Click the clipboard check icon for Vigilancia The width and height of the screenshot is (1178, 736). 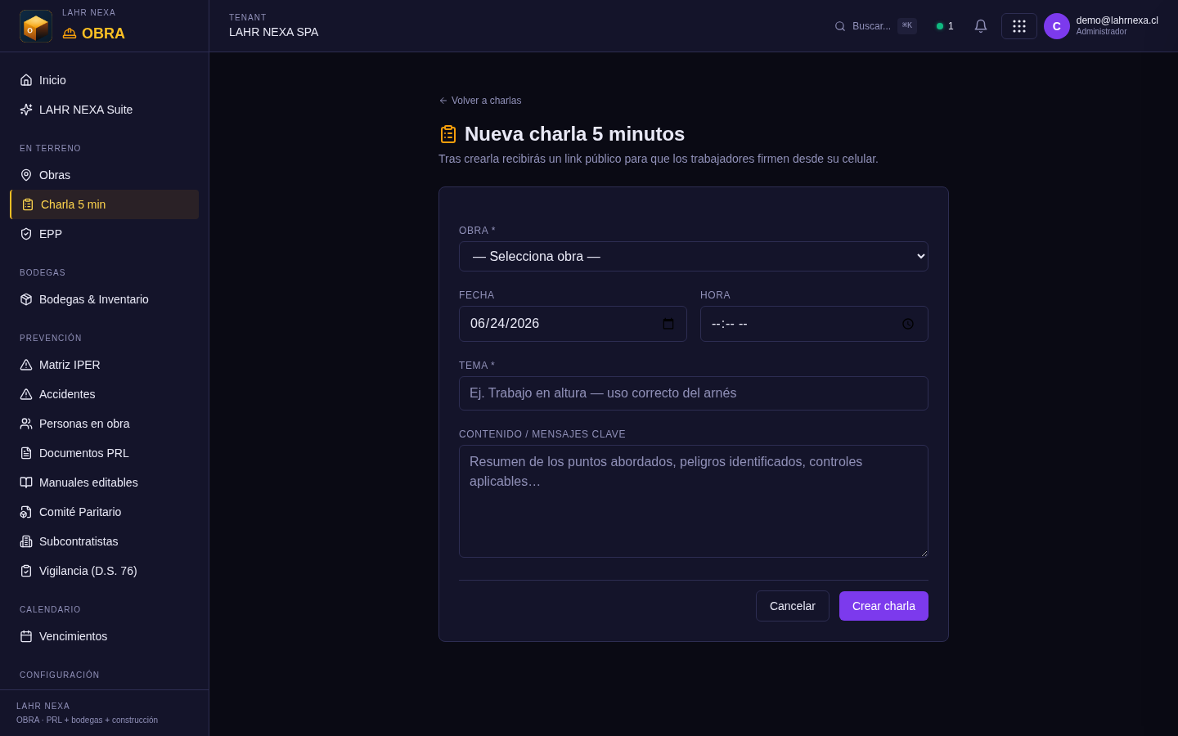point(26,571)
